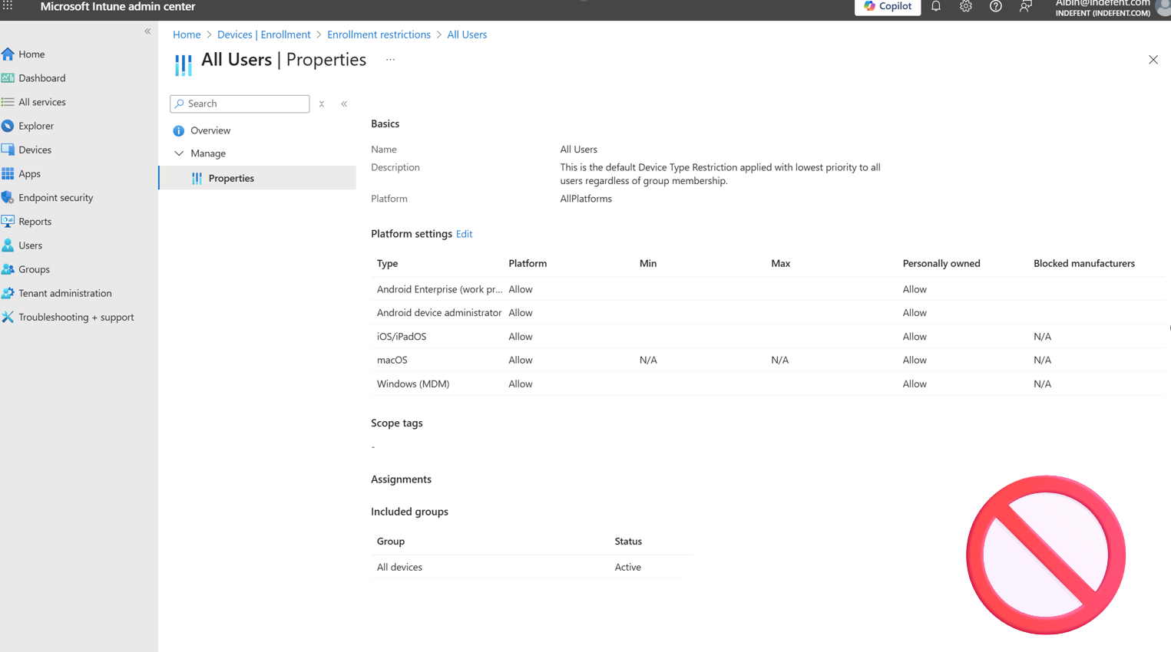Navigate to Enrollment restrictions breadcrumb
This screenshot has width=1171, height=652.
[x=379, y=35]
